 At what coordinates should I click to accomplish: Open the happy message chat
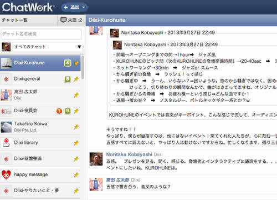pos(40,174)
